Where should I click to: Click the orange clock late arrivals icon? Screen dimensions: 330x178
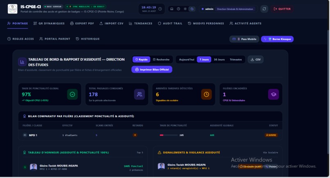[x=206, y=94]
